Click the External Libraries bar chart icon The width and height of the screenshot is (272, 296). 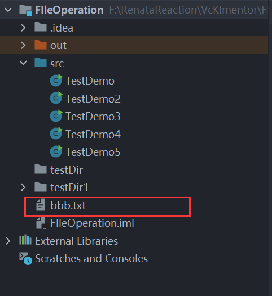pyautogui.click(x=25, y=240)
